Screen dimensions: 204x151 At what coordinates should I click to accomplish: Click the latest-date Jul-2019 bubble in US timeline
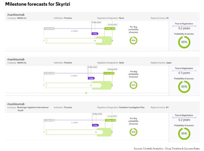tap(112, 25)
